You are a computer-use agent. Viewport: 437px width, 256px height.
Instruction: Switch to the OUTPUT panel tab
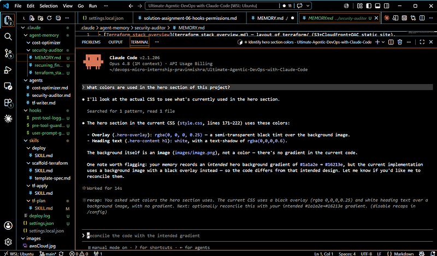[x=115, y=42]
